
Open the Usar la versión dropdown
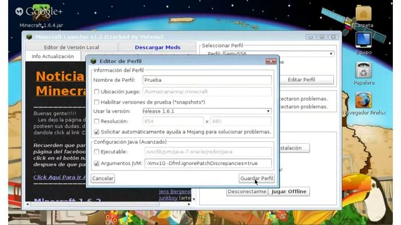click(207, 111)
